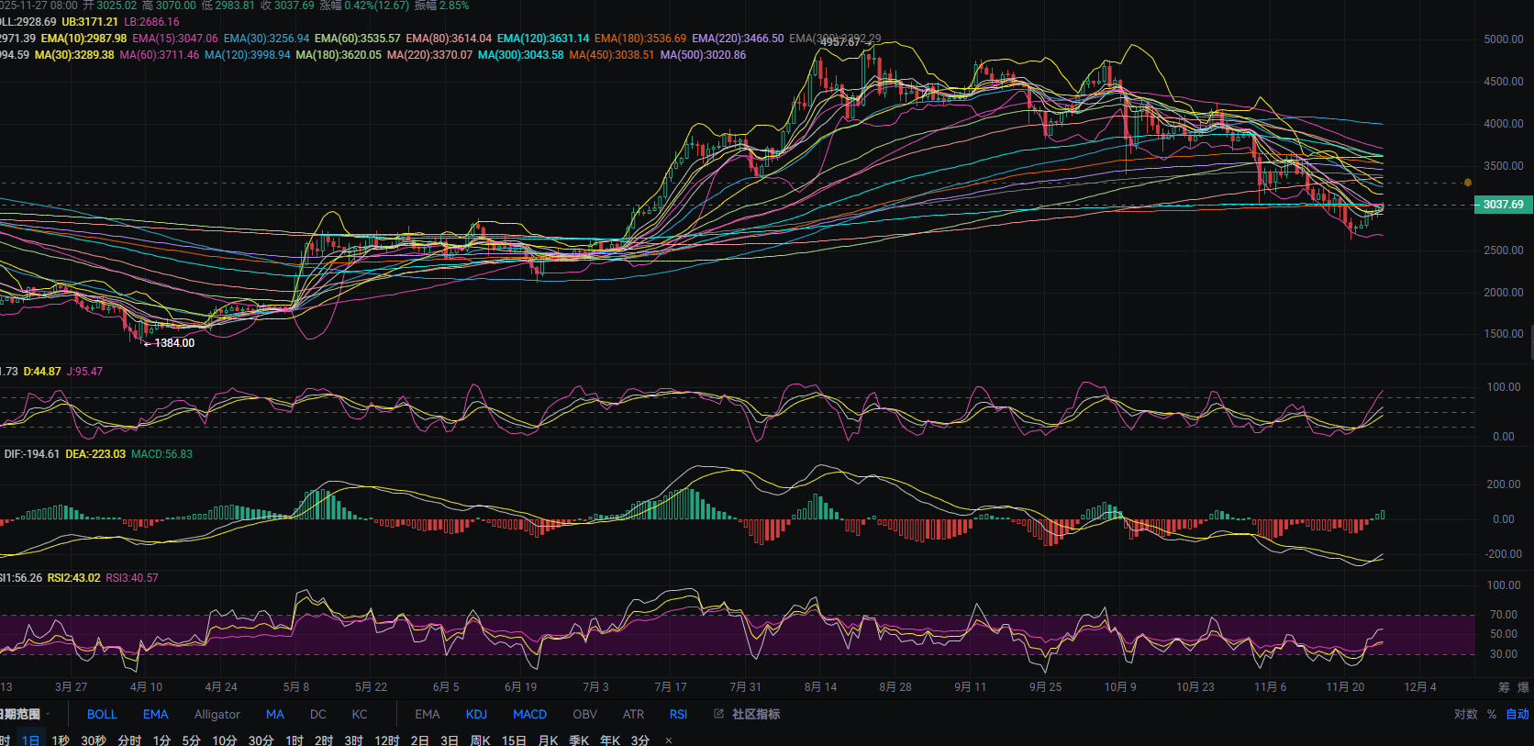This screenshot has width=1534, height=746.
Task: Click the 爆 liquidation icon
Action: [1523, 687]
